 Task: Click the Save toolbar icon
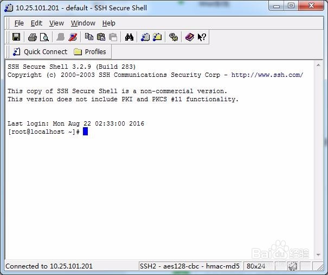16,37
